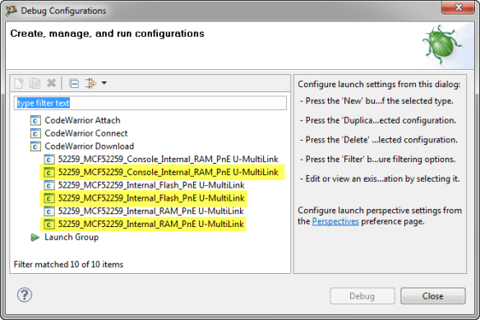Click icon of highlighted Internal_Flash entry

point(49,198)
